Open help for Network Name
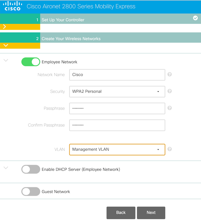The image size is (201, 224). click(170, 74)
